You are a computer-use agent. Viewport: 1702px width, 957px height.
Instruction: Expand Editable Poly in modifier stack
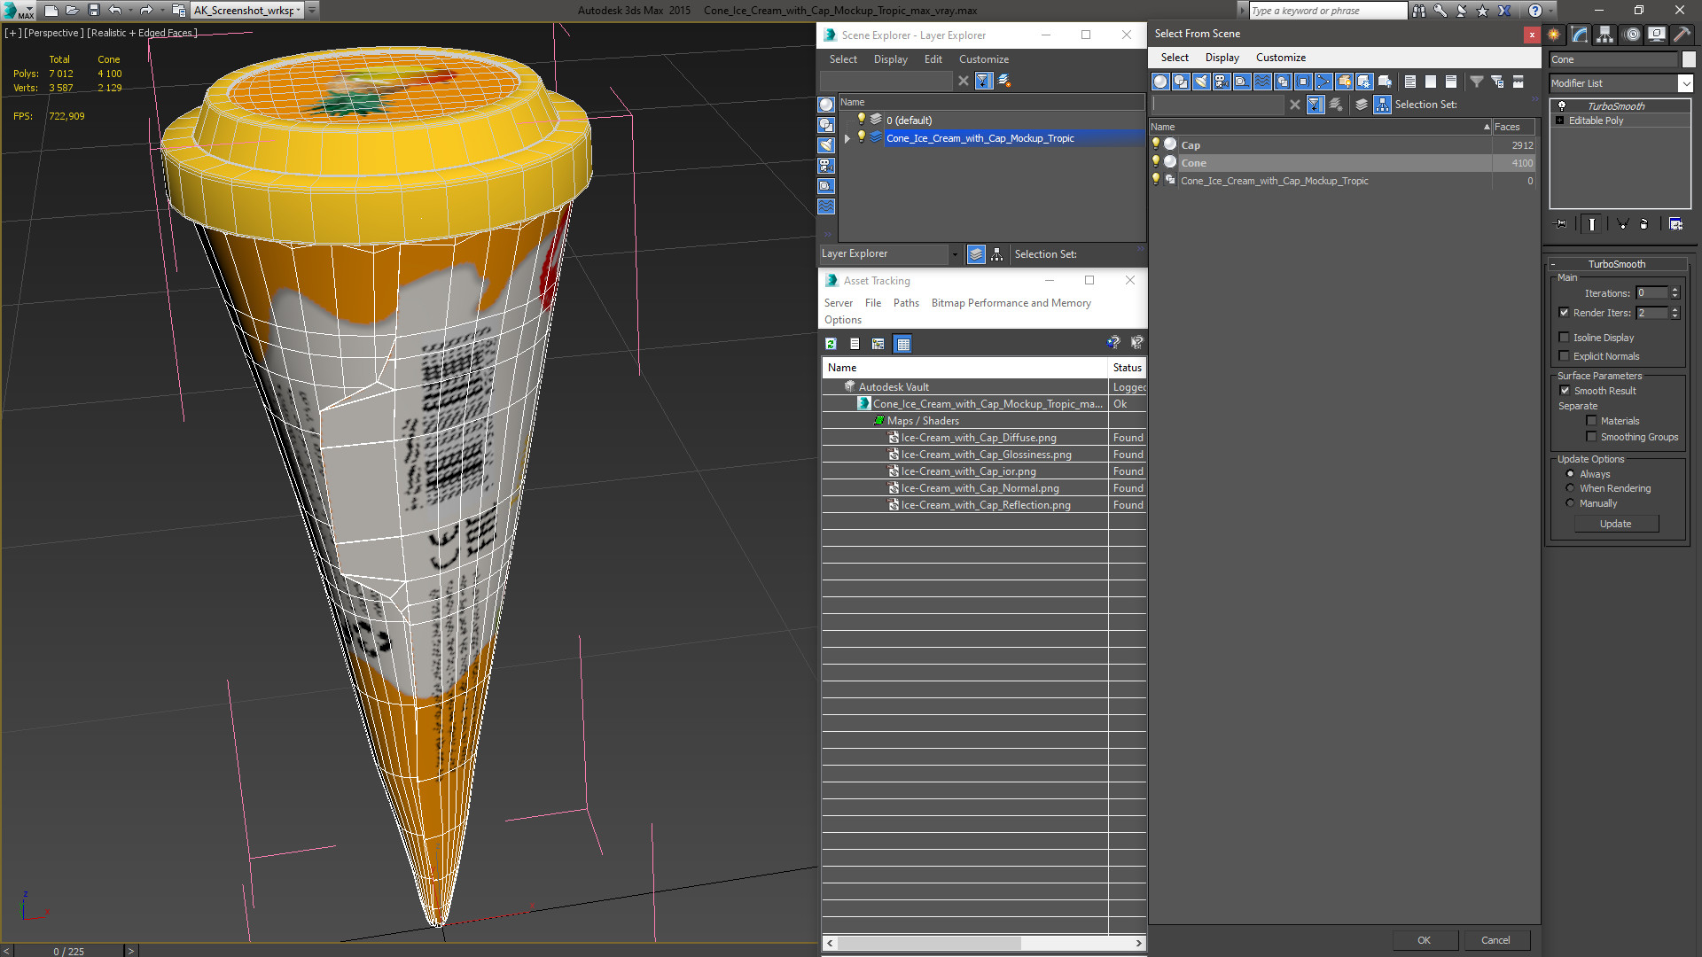tap(1559, 121)
